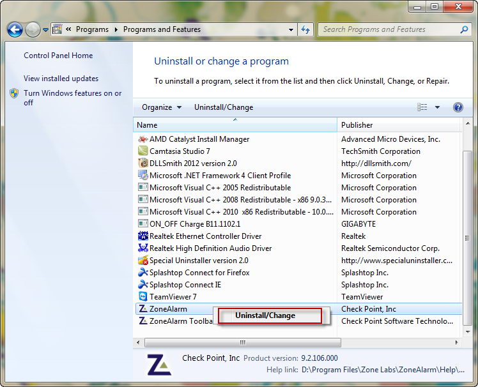
Task: Select the DLLSmith 2012 icon
Action: coord(143,163)
